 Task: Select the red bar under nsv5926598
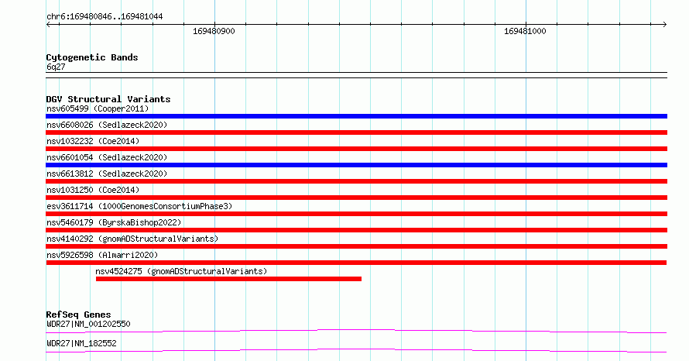point(356,263)
